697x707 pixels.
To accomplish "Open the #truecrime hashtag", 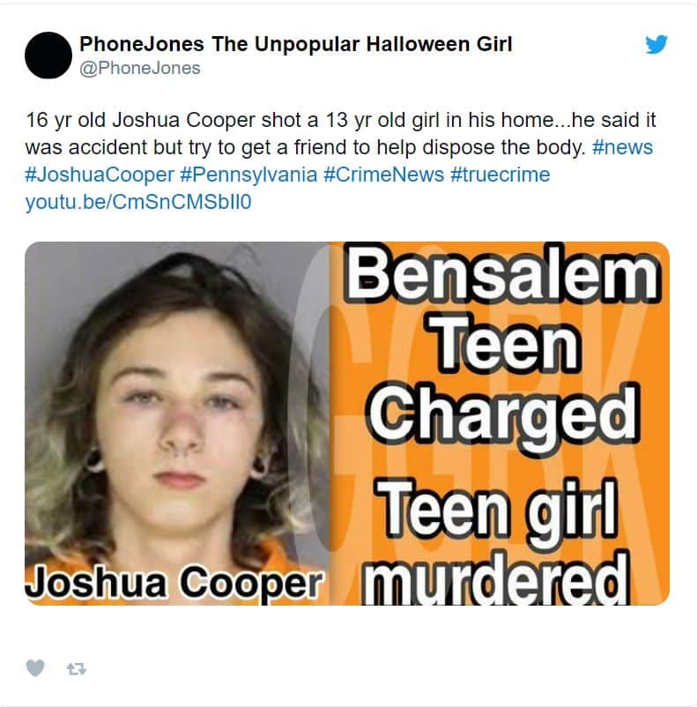I will (500, 175).
